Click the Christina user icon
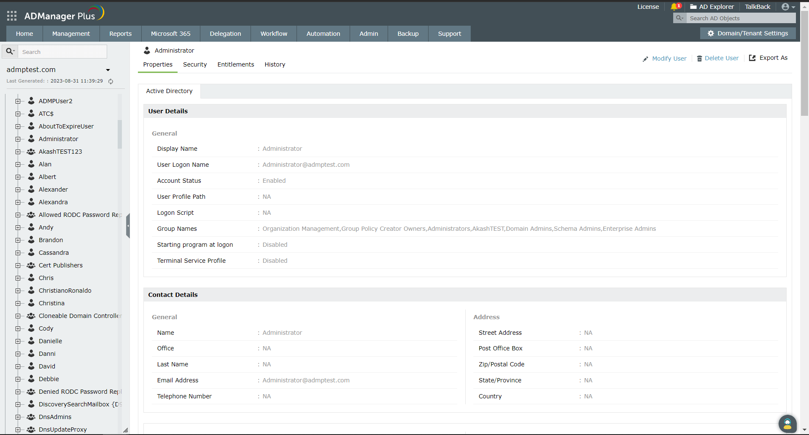This screenshot has height=435, width=809. point(31,303)
